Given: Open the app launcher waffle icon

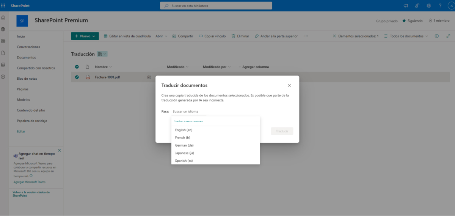Looking at the screenshot, I should point(3,6).
